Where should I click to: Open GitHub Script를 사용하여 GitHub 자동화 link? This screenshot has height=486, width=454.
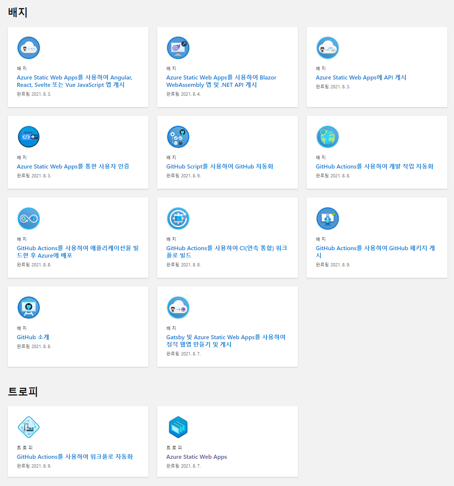pos(220,166)
